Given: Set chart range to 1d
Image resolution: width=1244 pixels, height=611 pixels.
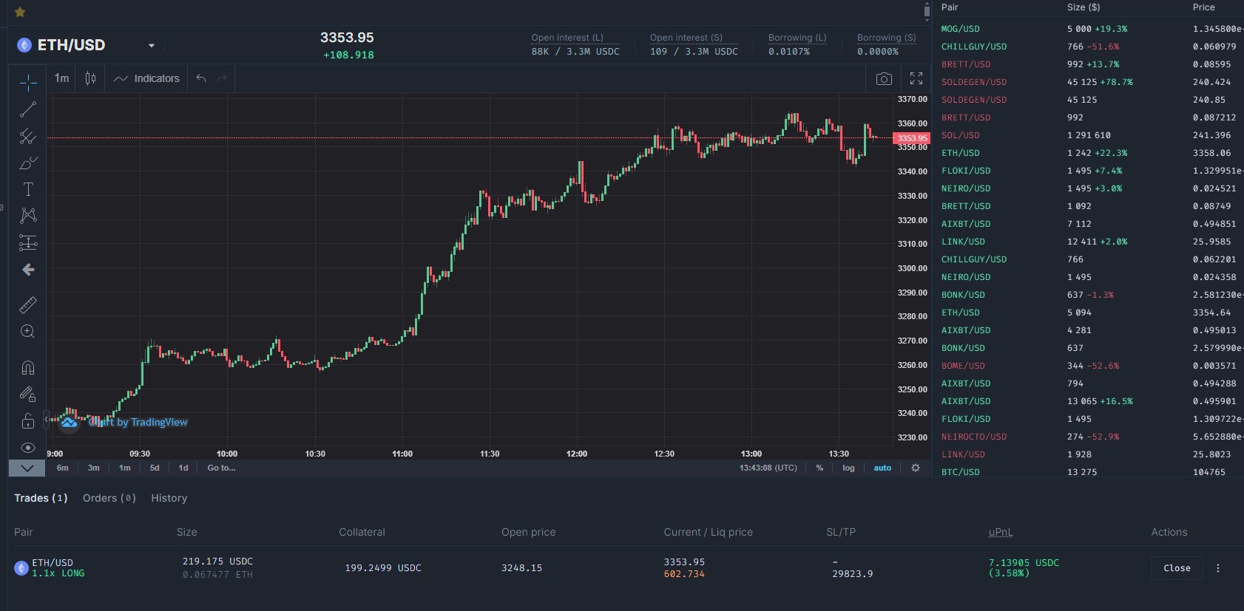Looking at the screenshot, I should [x=183, y=468].
